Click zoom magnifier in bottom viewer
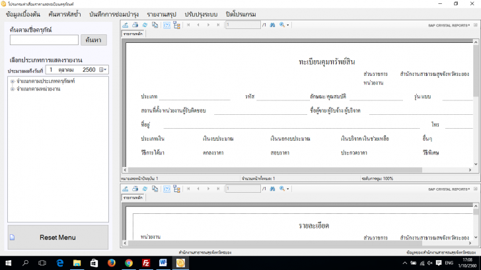This screenshot has width=481, height=270. pos(282,189)
